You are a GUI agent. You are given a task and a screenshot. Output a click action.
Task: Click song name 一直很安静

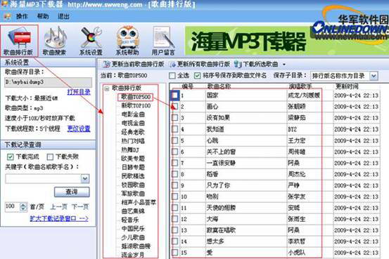[221, 163]
